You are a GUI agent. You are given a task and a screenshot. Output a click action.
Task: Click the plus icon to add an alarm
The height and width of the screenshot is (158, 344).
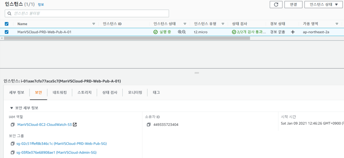click(x=293, y=32)
